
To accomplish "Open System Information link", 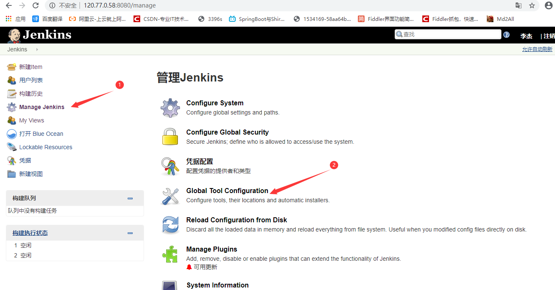I will coord(218,285).
